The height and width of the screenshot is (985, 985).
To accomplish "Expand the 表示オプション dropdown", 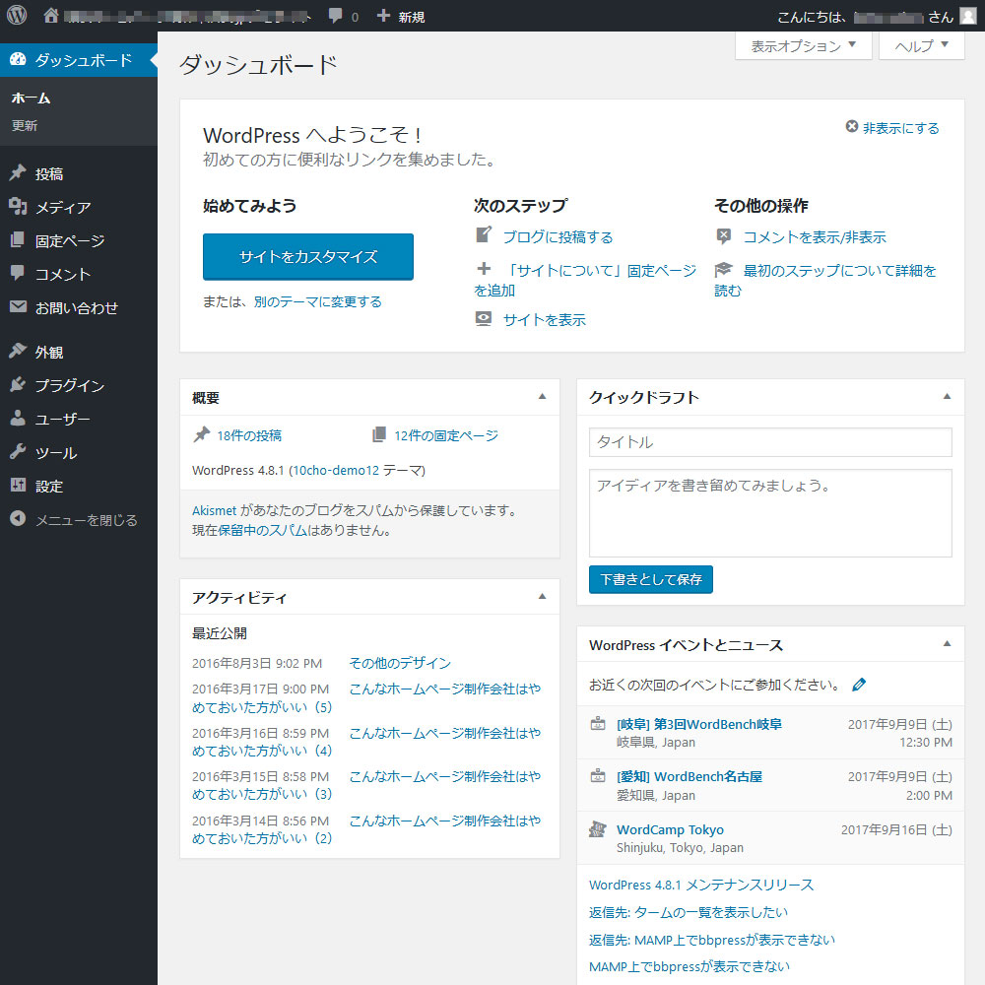I will pyautogui.click(x=803, y=45).
